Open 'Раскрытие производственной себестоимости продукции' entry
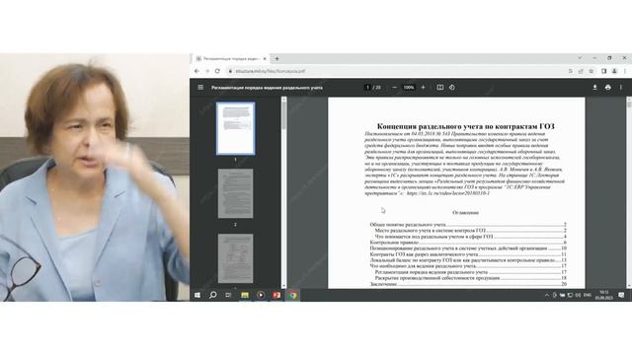The width and height of the screenshot is (632, 355). click(x=470, y=278)
